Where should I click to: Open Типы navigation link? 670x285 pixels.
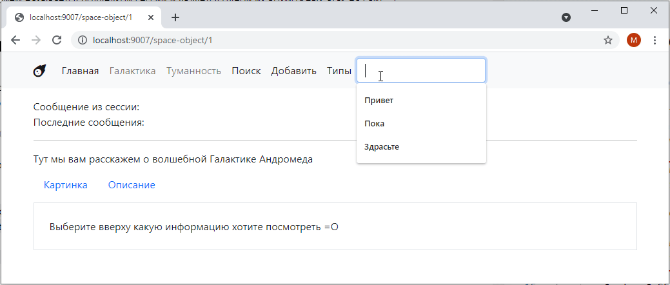339,71
